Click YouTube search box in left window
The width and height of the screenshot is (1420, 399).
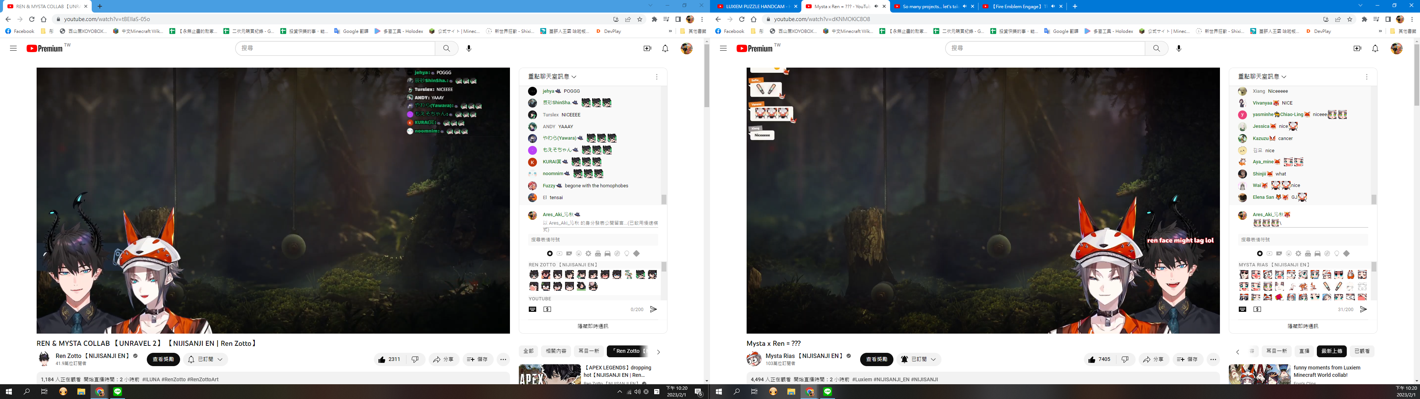[335, 48]
